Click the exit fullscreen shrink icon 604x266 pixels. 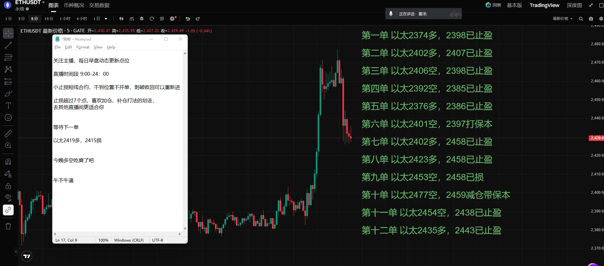591,5
